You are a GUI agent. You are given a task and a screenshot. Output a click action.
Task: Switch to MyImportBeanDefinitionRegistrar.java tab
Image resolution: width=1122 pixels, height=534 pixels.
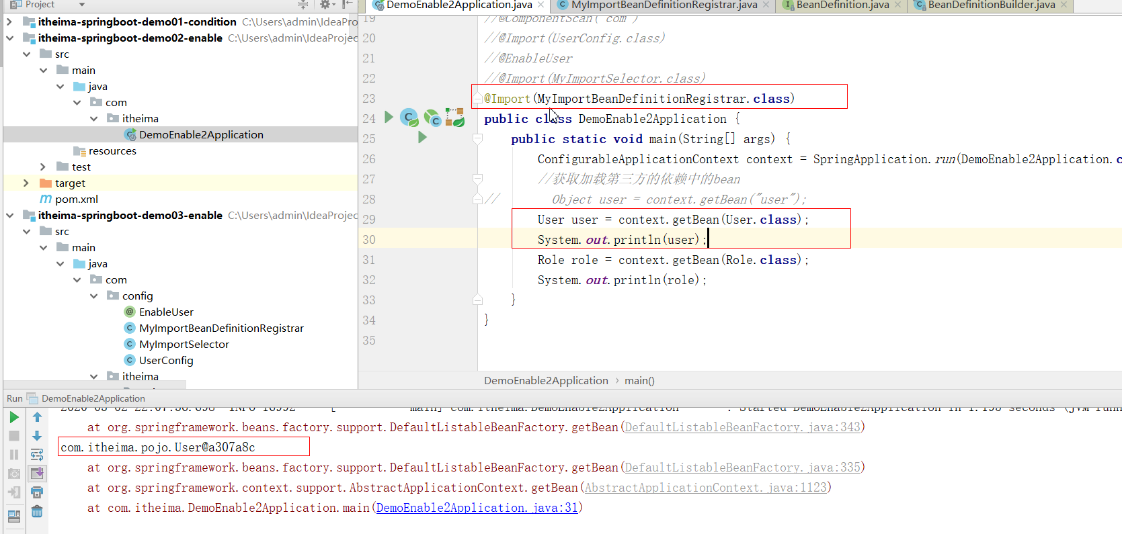[664, 5]
